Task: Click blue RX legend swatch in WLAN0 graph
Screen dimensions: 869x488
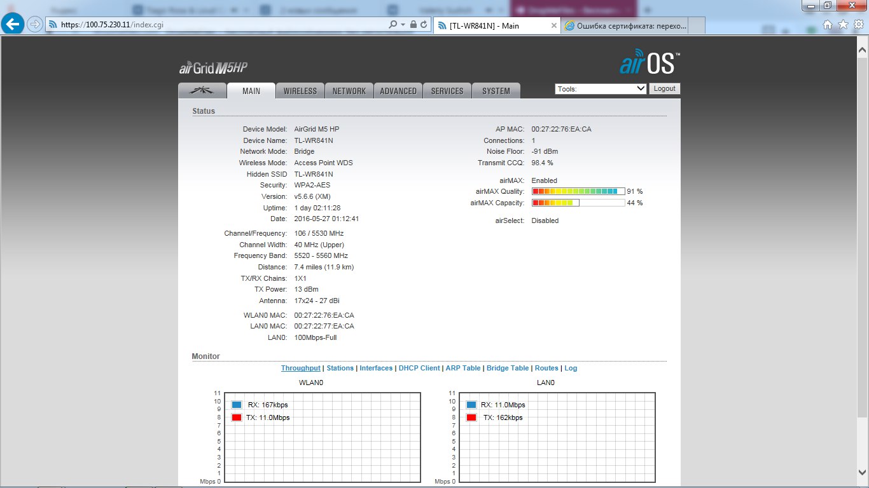Action: point(237,405)
